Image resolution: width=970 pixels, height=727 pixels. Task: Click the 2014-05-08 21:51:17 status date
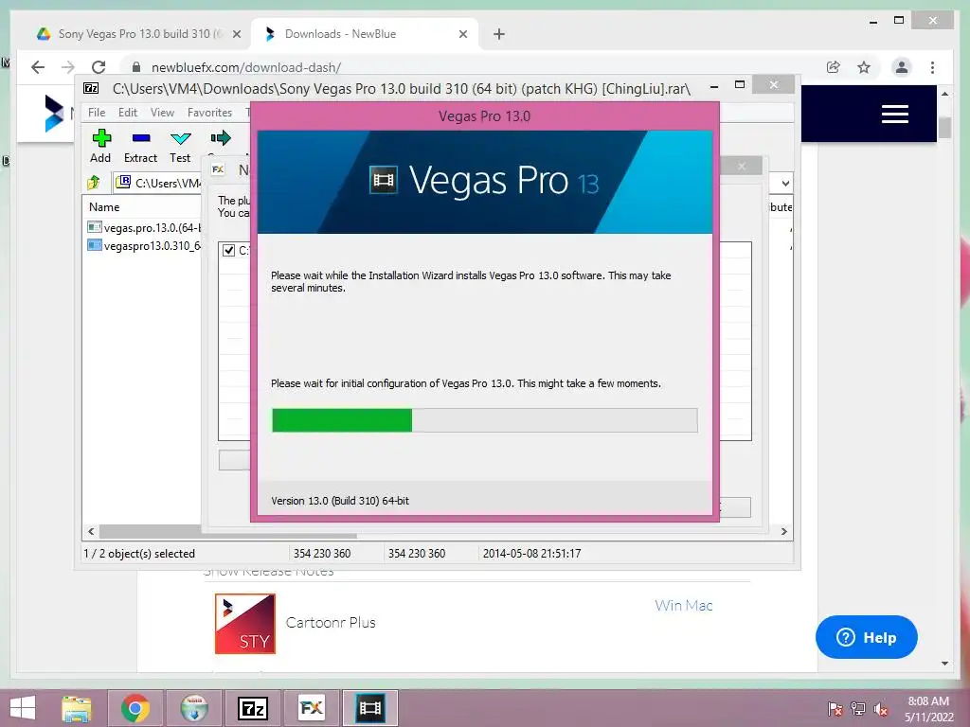(532, 553)
